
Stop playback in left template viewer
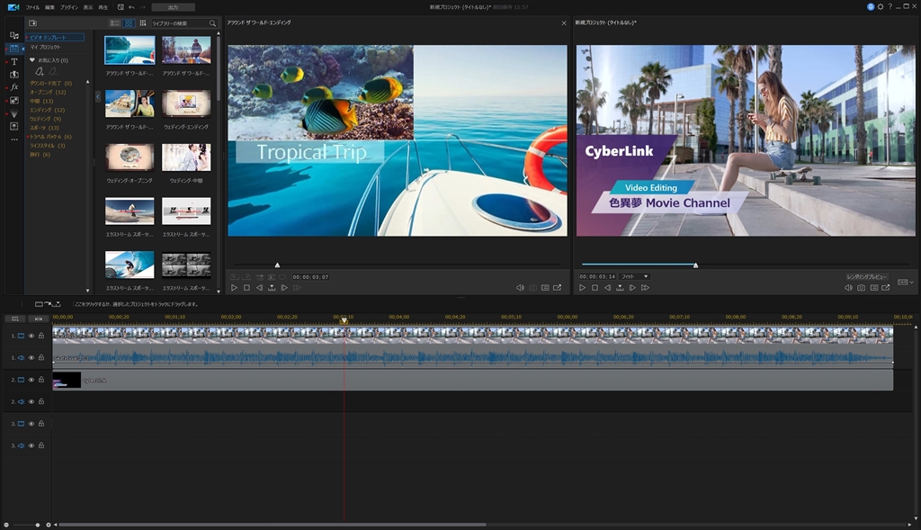click(x=246, y=288)
